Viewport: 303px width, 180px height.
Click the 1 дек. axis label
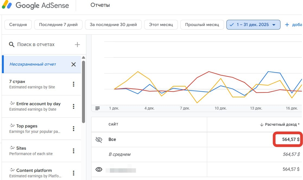pos(114,108)
